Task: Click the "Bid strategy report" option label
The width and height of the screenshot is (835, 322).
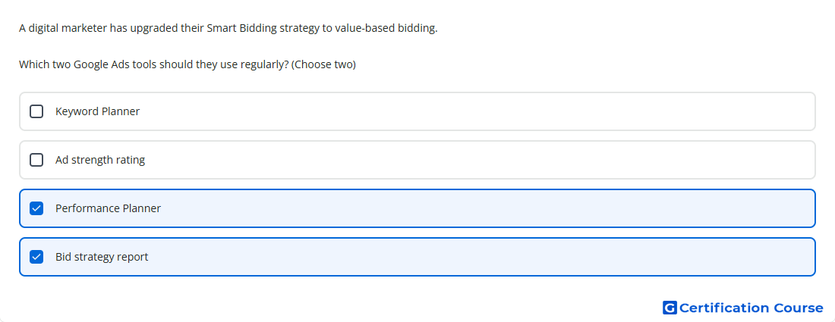Action: tap(102, 257)
